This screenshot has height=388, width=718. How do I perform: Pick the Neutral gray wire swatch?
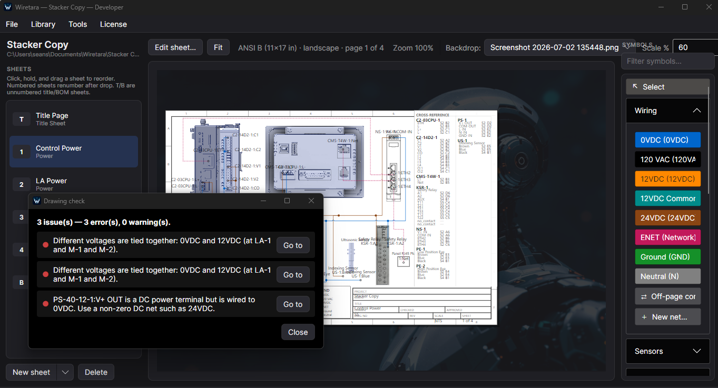pyautogui.click(x=668, y=276)
